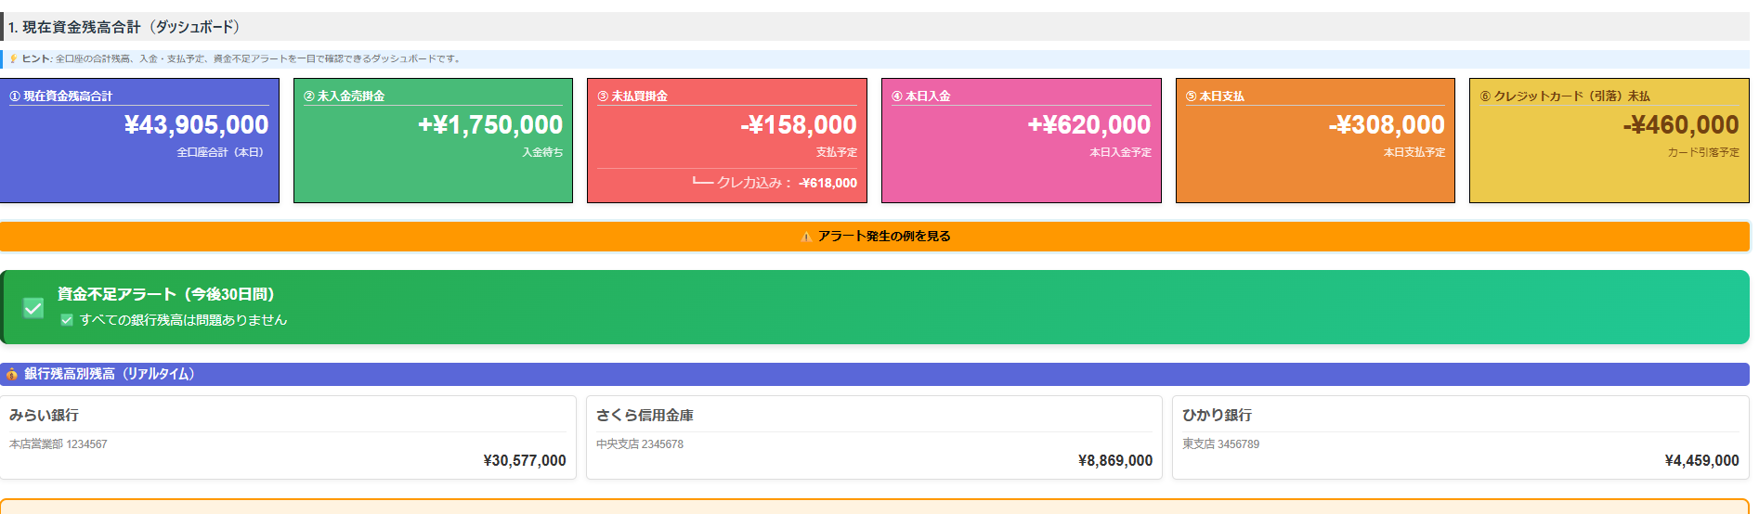Click the カード引落予定 label

click(1703, 152)
